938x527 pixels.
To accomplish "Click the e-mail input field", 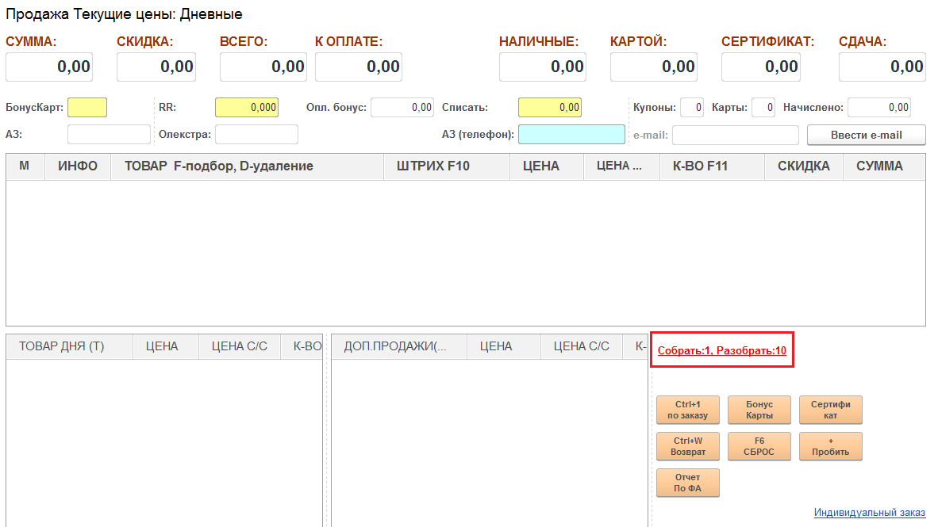I will 735,135.
